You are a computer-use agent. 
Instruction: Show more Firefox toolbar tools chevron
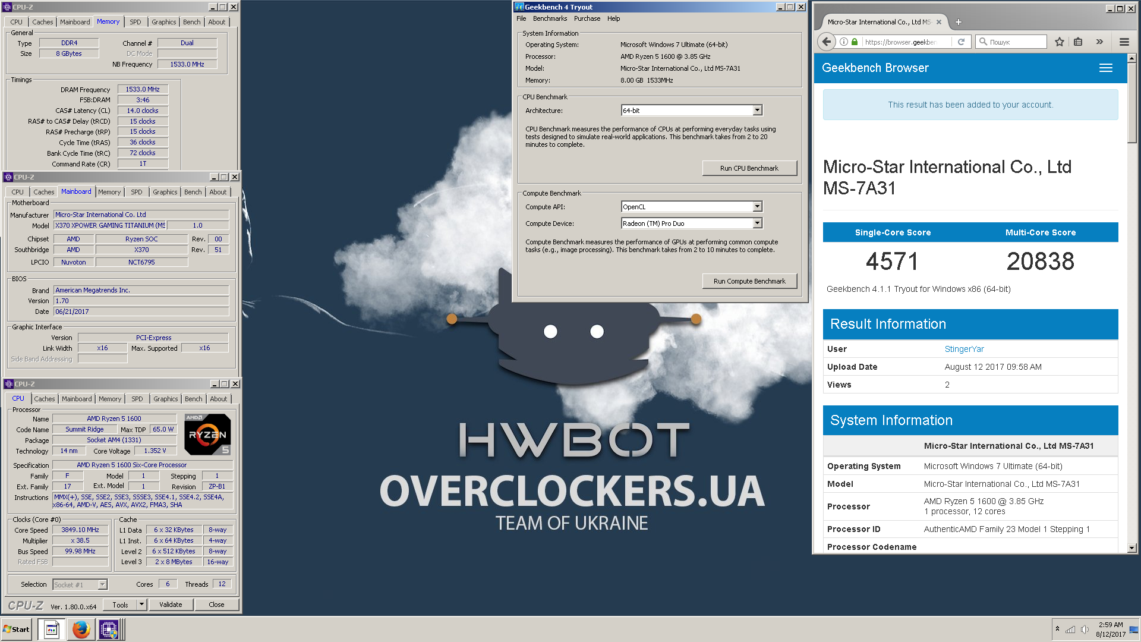point(1099,42)
